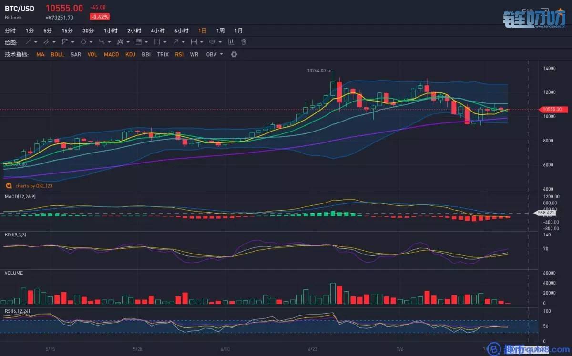Switch to the 5分 timeframe
The width and height of the screenshot is (572, 356).
click(48, 31)
